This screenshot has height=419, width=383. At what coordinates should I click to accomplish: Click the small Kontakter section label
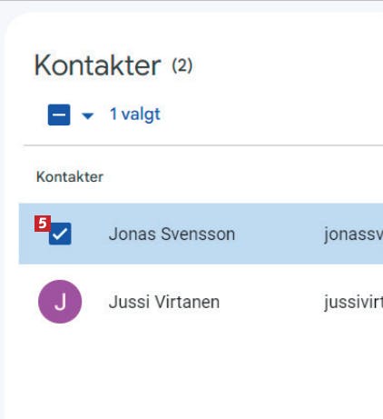[70, 176]
